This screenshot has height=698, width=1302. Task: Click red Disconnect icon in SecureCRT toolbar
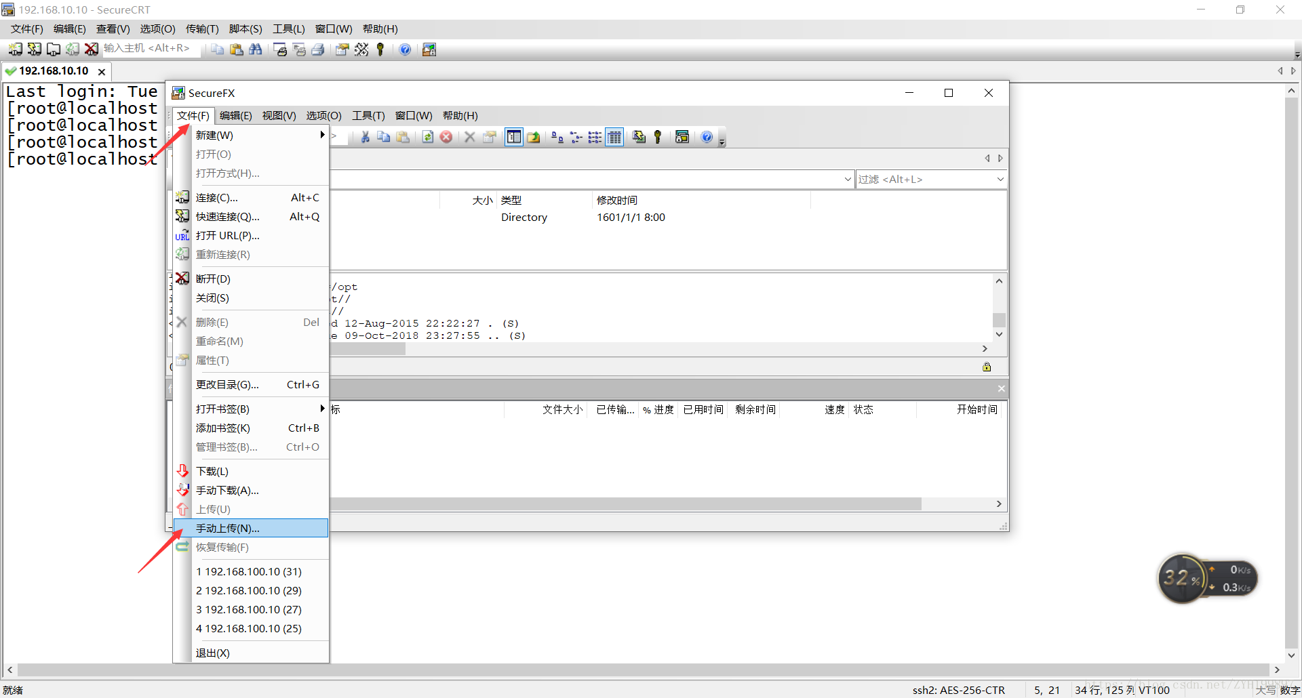point(92,49)
